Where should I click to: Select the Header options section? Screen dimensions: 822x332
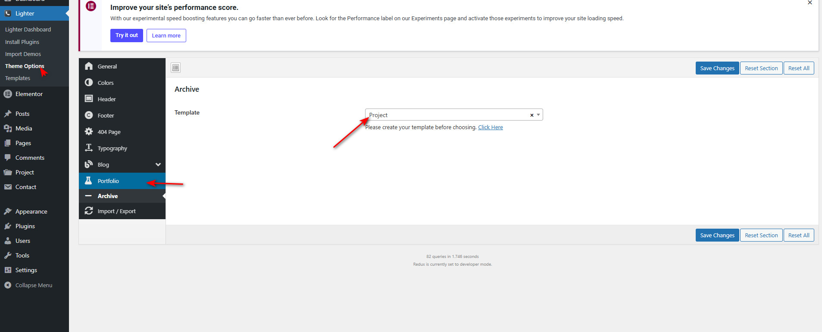(106, 99)
